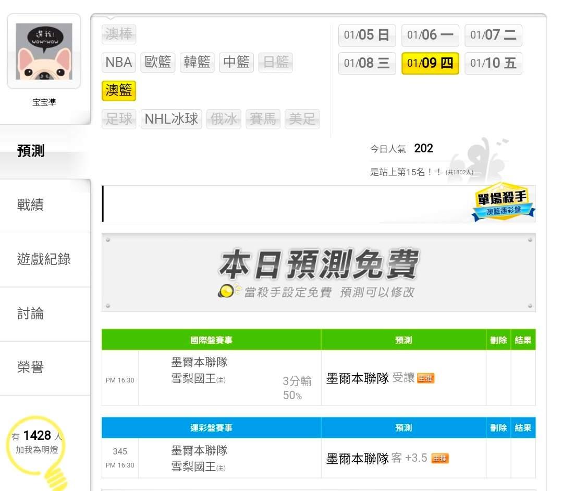563x491 pixels.
Task: Open the French bulldog profile avatar
Action: click(x=44, y=52)
